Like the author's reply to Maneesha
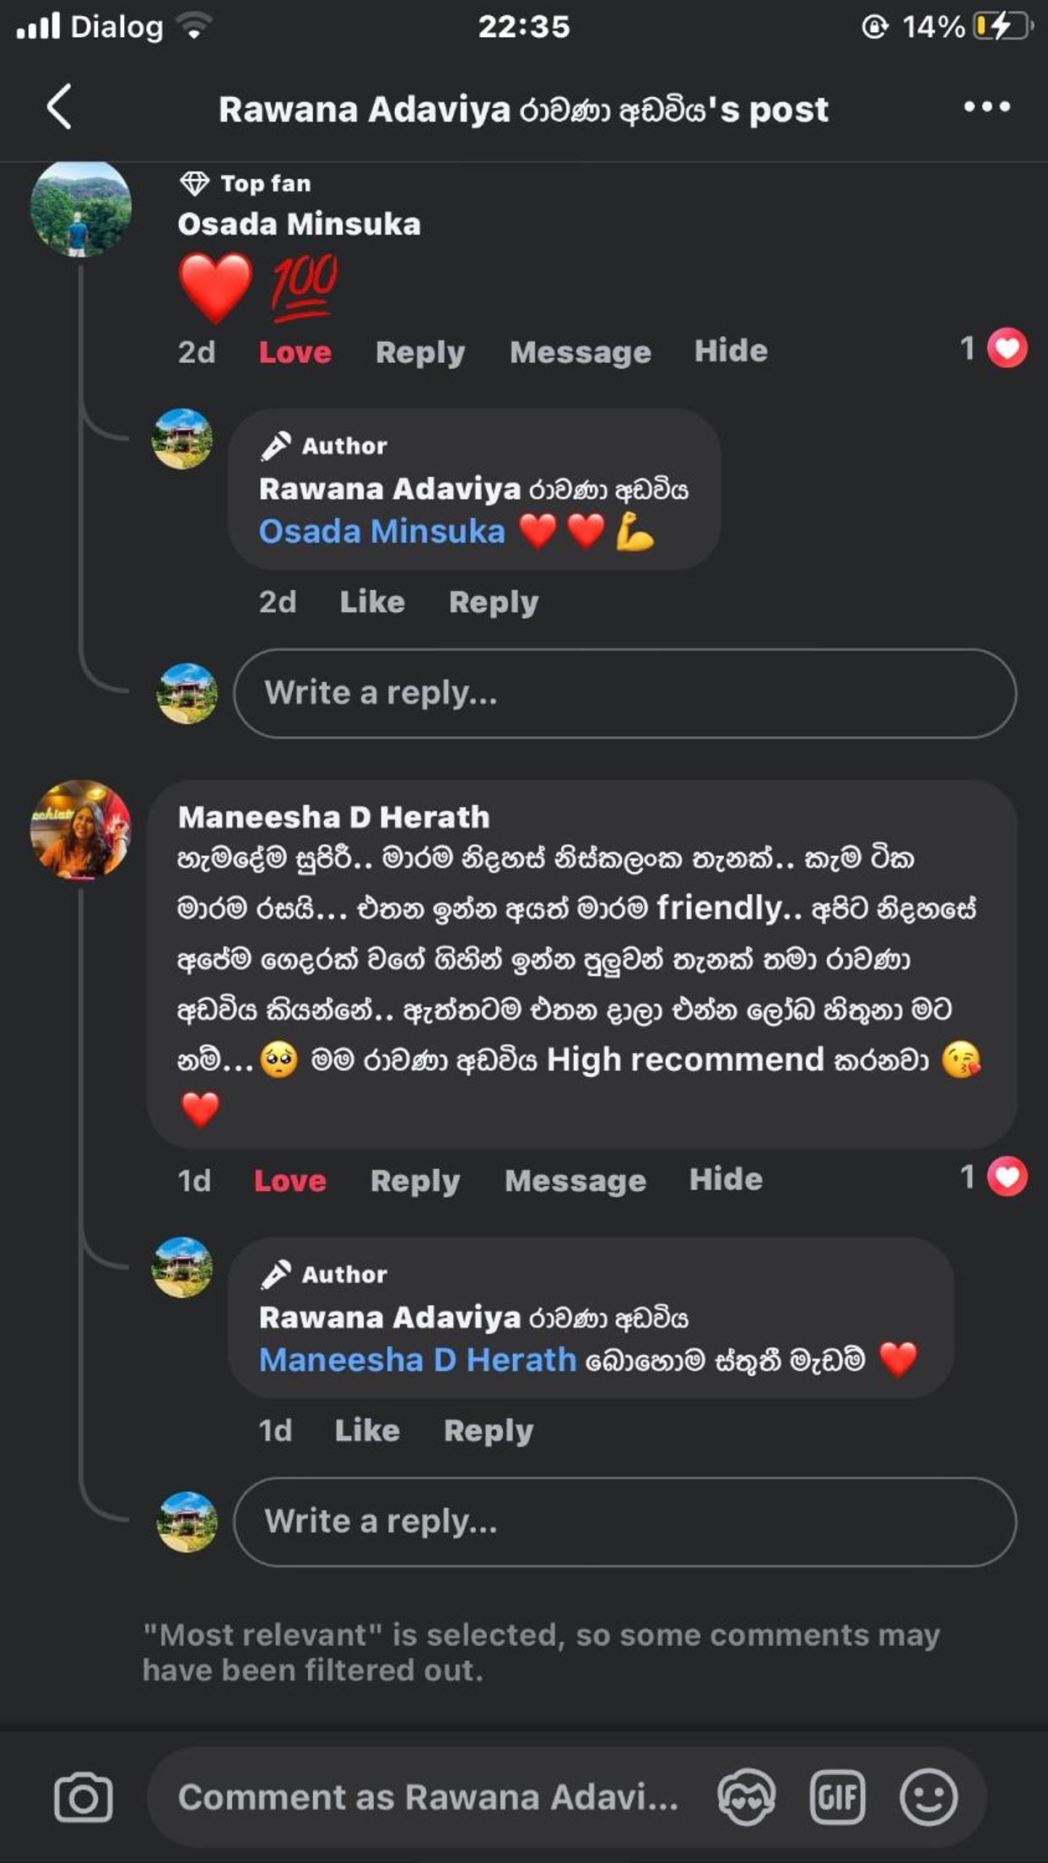 [x=367, y=1430]
